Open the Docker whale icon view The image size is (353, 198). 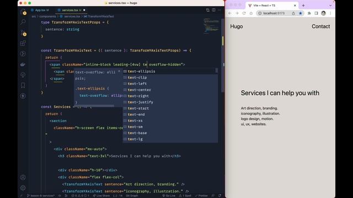pyautogui.click(x=23, y=64)
